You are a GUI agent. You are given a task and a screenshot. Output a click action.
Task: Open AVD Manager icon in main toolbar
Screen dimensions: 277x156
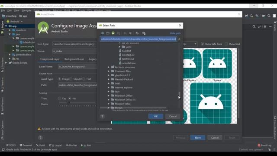point(251,16)
